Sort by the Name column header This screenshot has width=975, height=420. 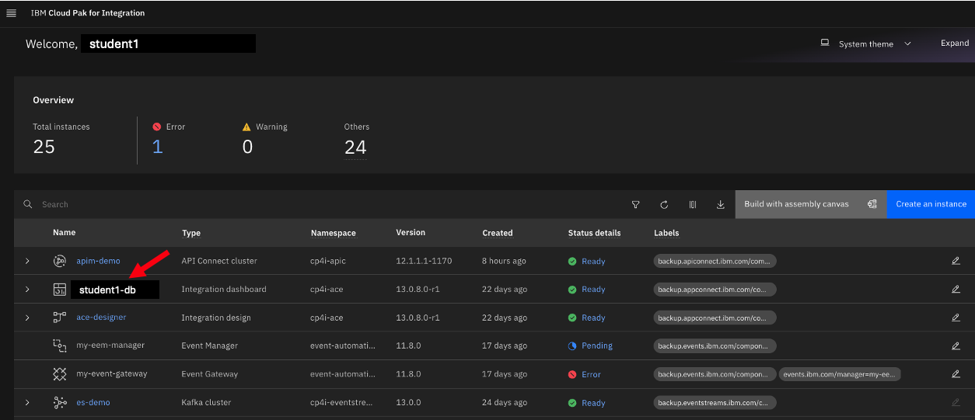(65, 232)
